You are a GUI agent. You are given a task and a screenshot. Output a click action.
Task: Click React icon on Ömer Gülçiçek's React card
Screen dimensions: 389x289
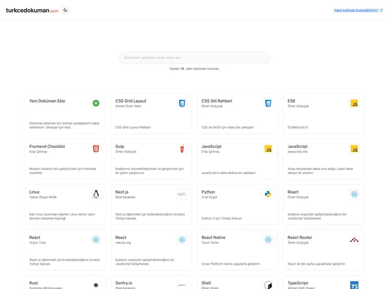355,194
